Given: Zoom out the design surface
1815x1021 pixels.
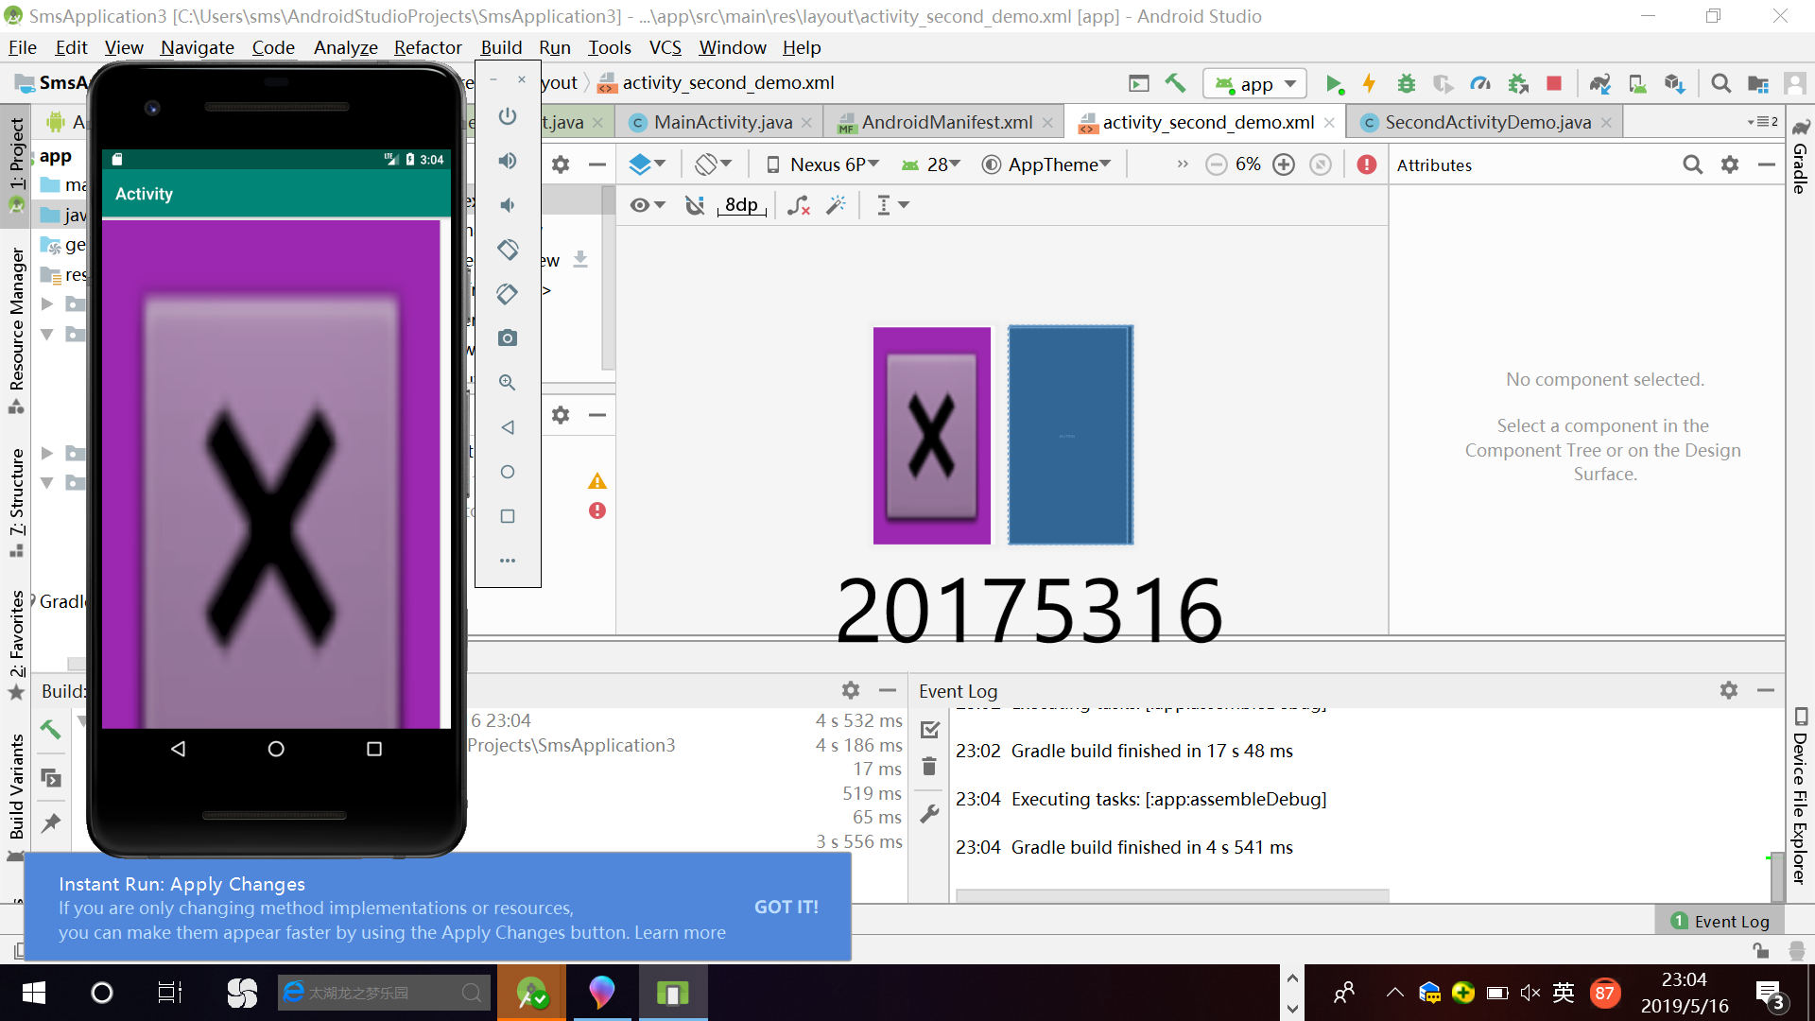Looking at the screenshot, I should coord(1217,164).
